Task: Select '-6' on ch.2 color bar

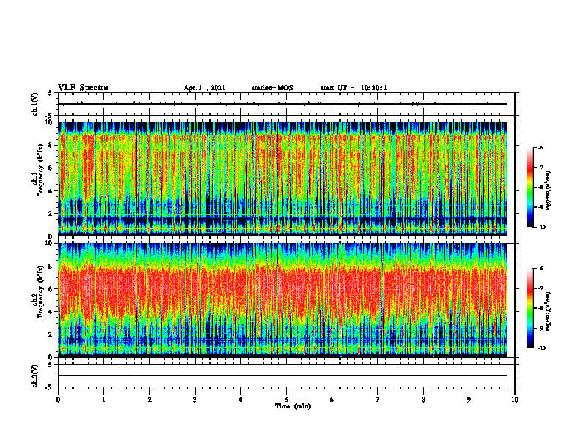Action: (x=540, y=269)
